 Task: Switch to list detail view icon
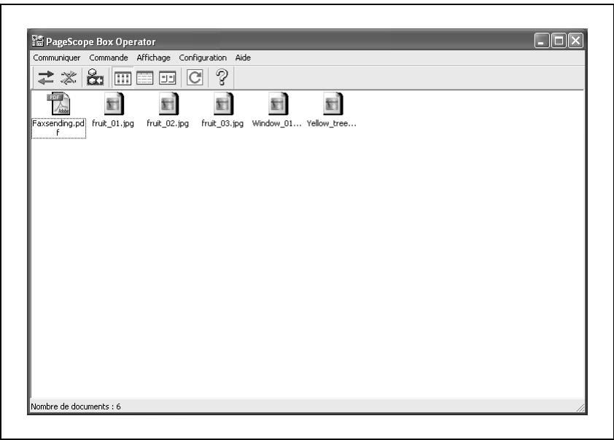pyautogui.click(x=145, y=78)
